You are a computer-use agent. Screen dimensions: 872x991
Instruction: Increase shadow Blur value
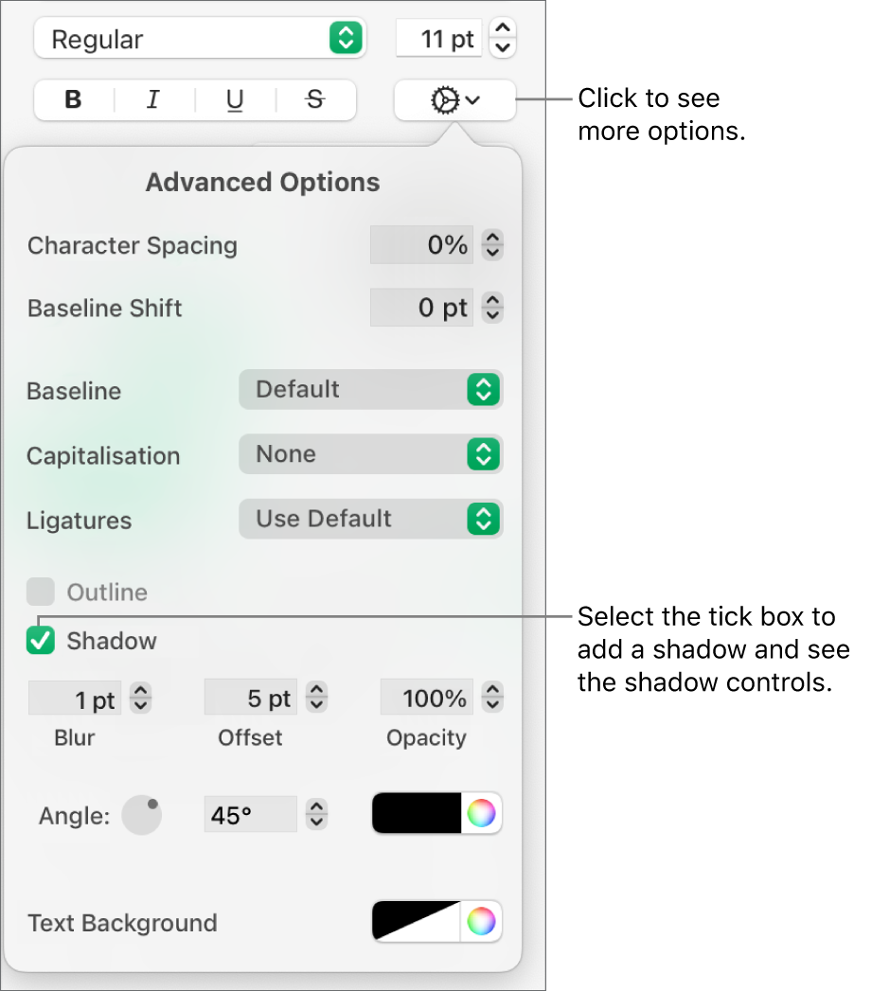click(140, 692)
